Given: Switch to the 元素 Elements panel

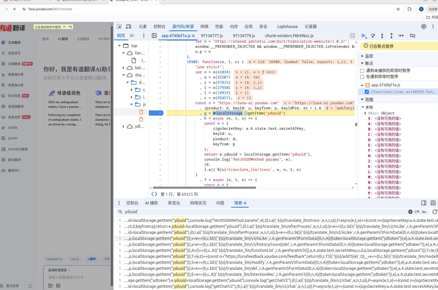Looking at the screenshot, I should tap(143, 27).
